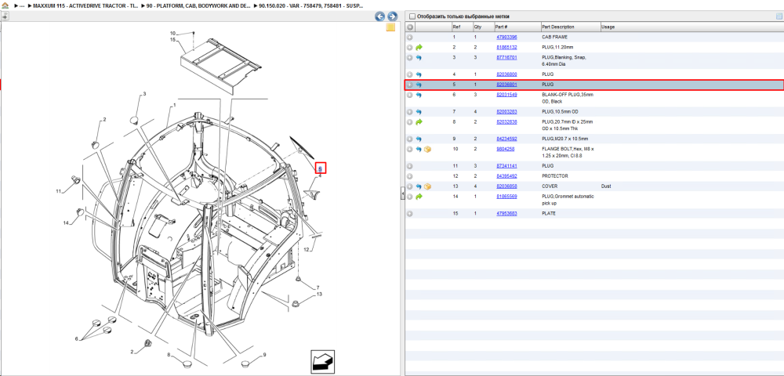Click callout 7 on the diagram
The image size is (784, 376).
tap(318, 287)
